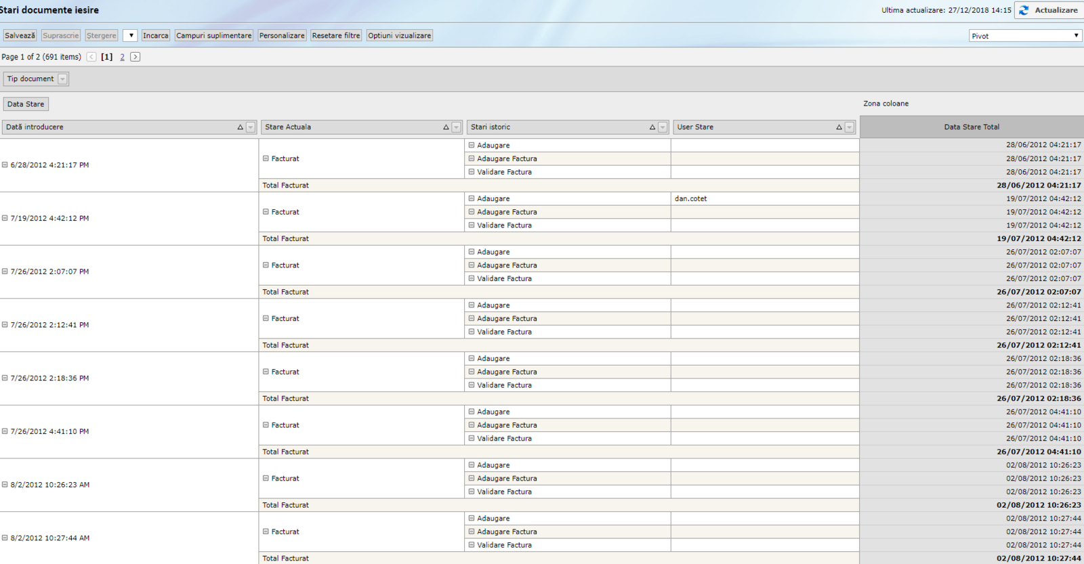Click sort triangle on User Stare column
The height and width of the screenshot is (564, 1084).
pos(839,127)
